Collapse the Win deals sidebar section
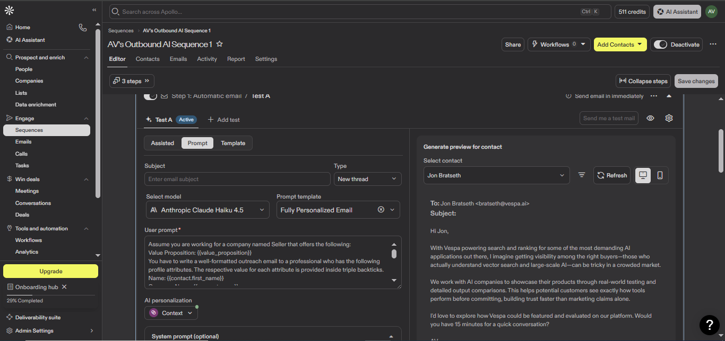Screen dimensions: 725x341 point(86,180)
